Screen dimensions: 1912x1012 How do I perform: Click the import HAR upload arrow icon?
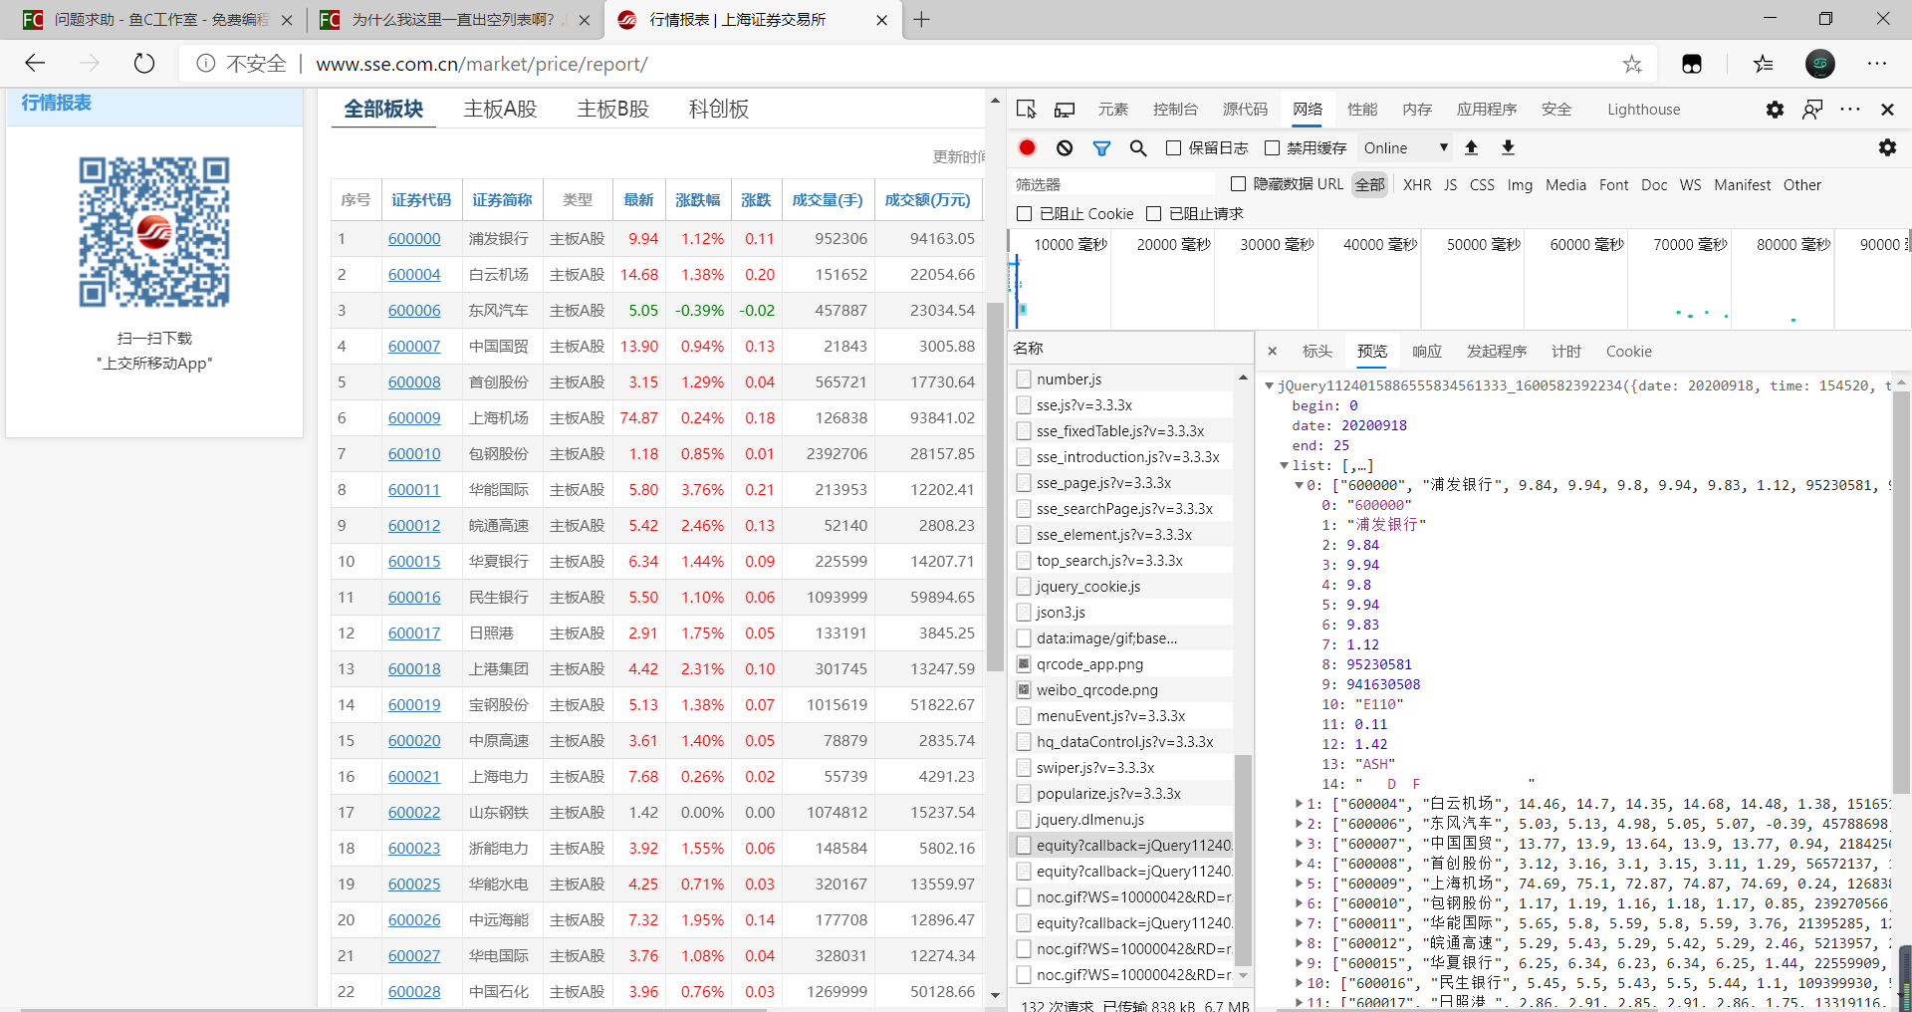(1471, 147)
